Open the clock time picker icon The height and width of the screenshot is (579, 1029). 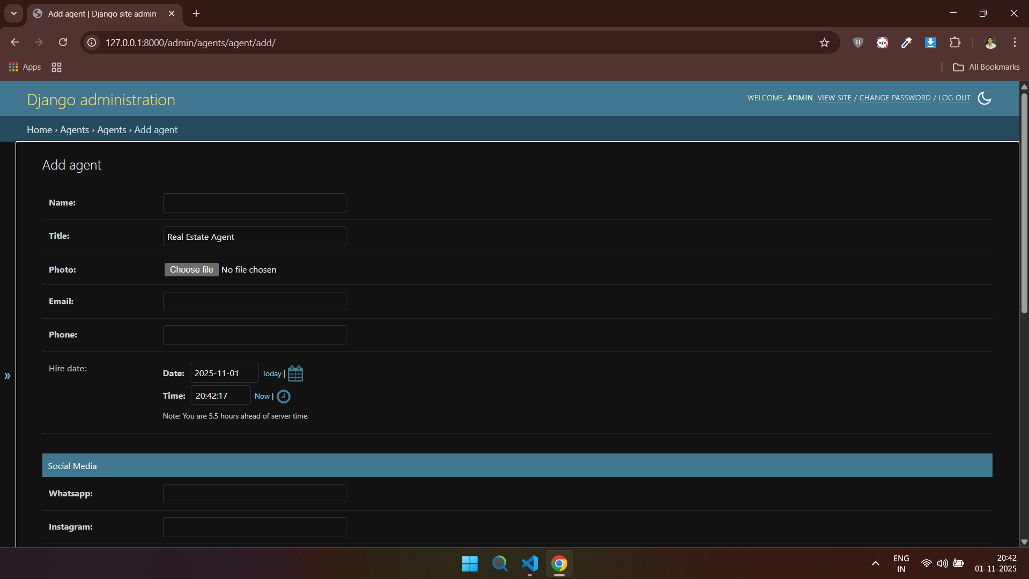click(x=284, y=397)
